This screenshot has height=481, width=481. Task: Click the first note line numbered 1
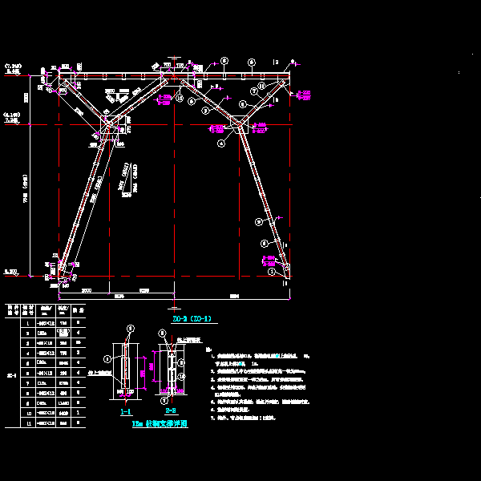261,356
